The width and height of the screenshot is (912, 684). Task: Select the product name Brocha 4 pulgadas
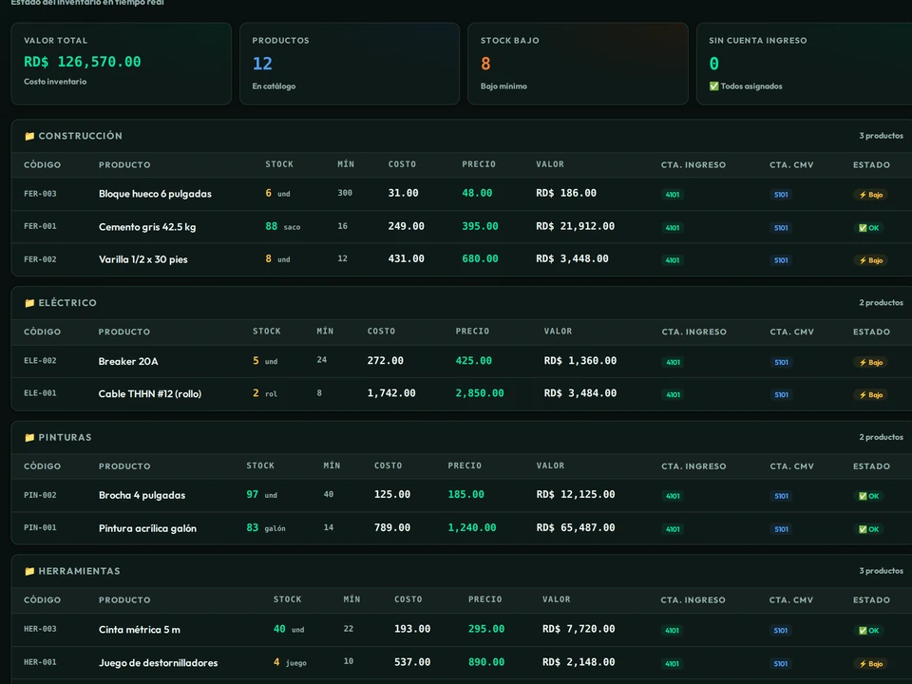pos(142,495)
